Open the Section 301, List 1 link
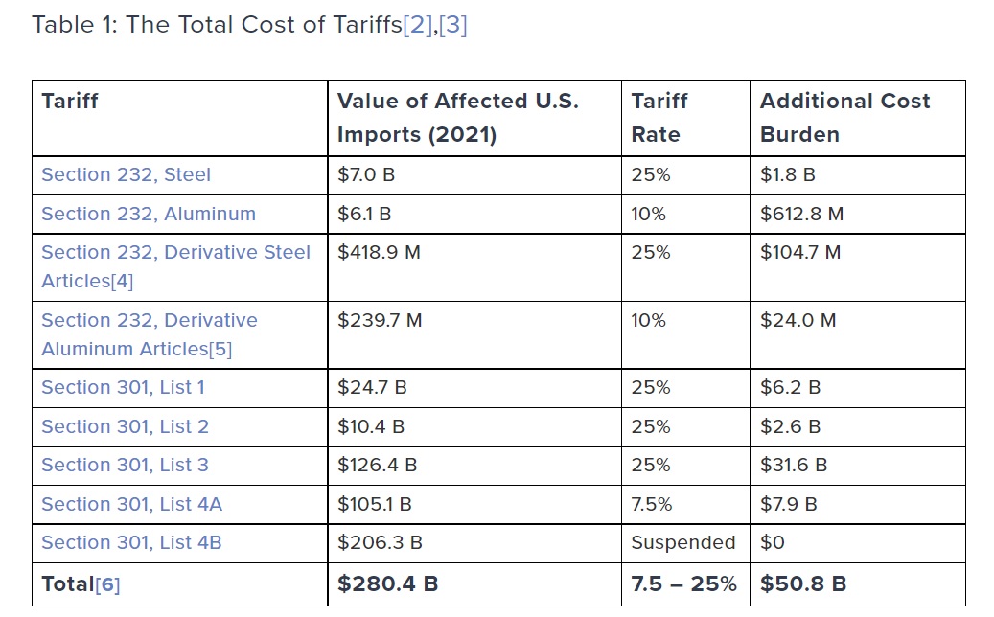Viewport: 994px width, 617px height. tap(123, 388)
